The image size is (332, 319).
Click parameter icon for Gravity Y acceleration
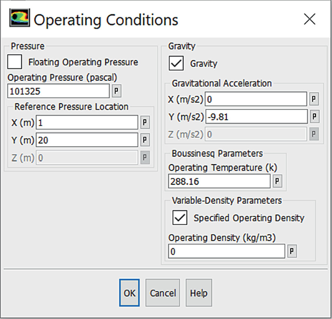pyautogui.click(x=314, y=117)
